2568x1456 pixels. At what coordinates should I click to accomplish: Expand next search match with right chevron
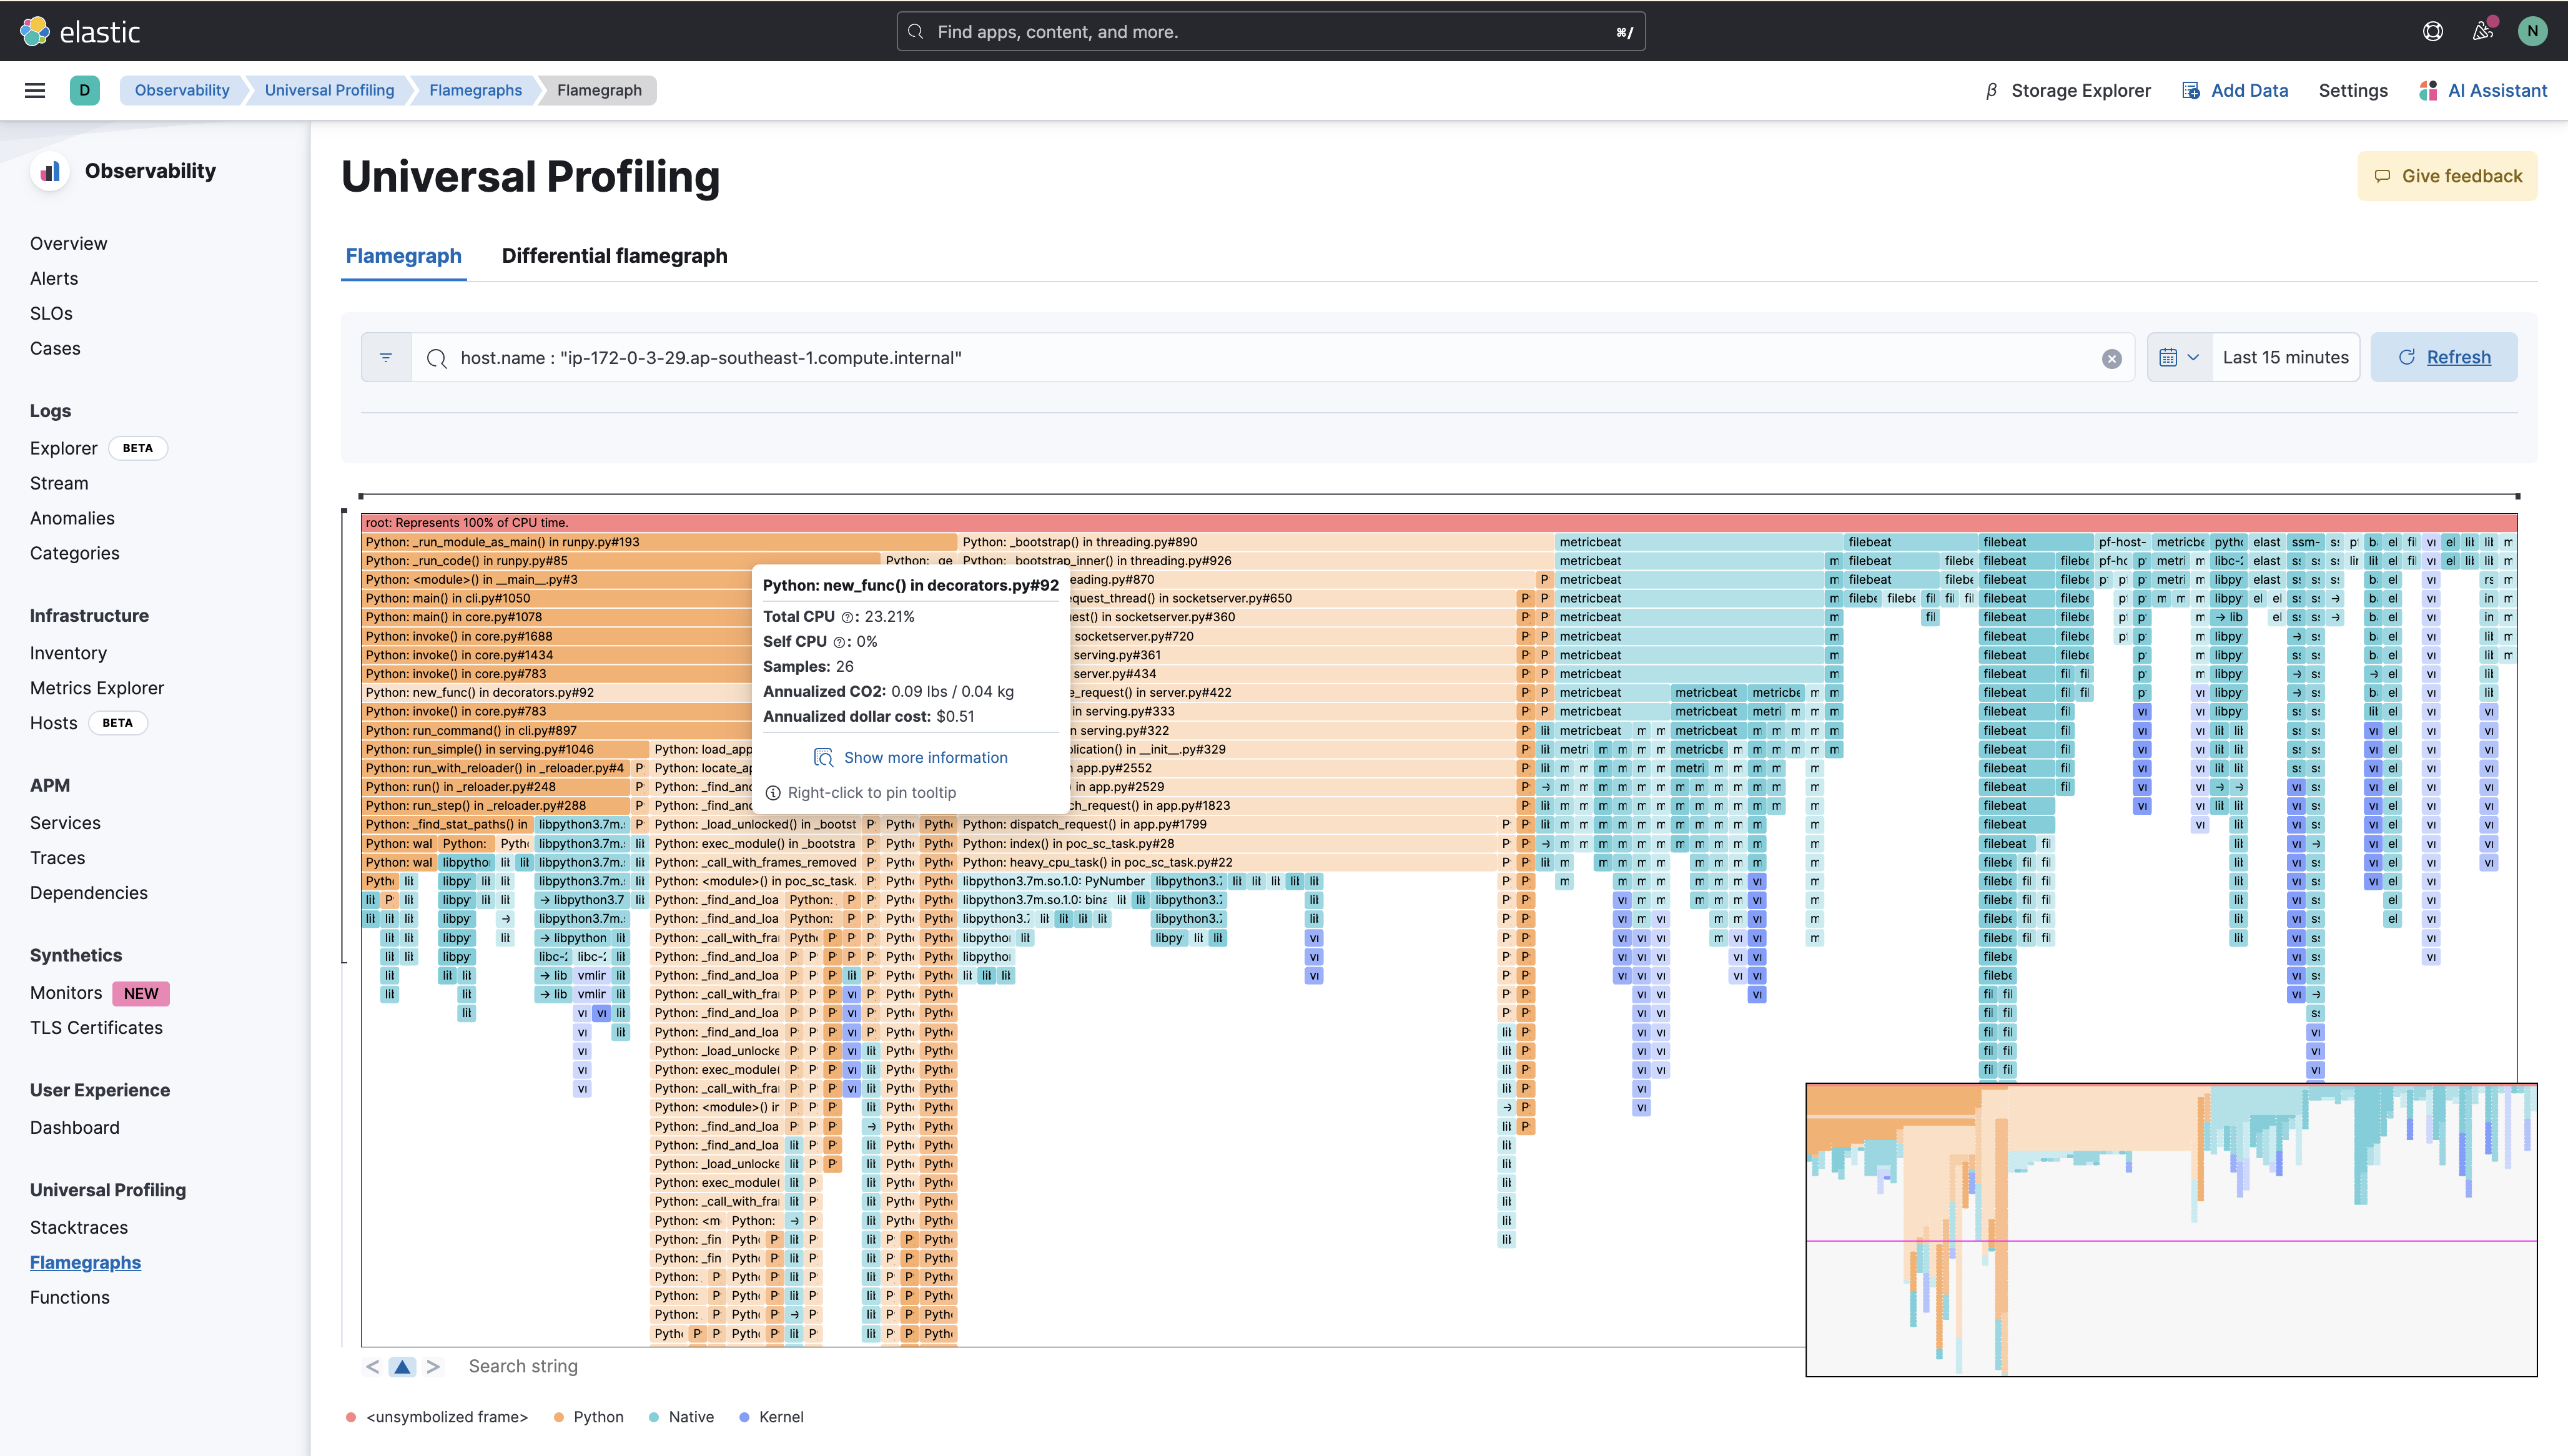(x=434, y=1366)
